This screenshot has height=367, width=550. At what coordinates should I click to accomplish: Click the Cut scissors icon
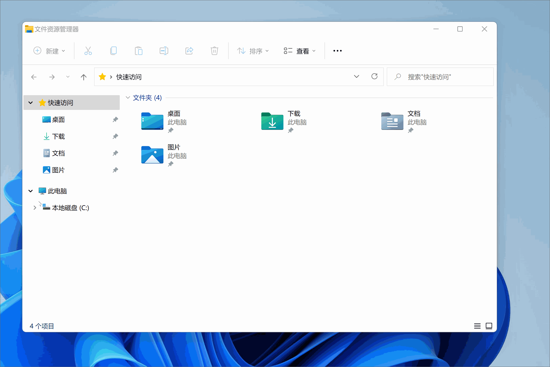point(88,51)
